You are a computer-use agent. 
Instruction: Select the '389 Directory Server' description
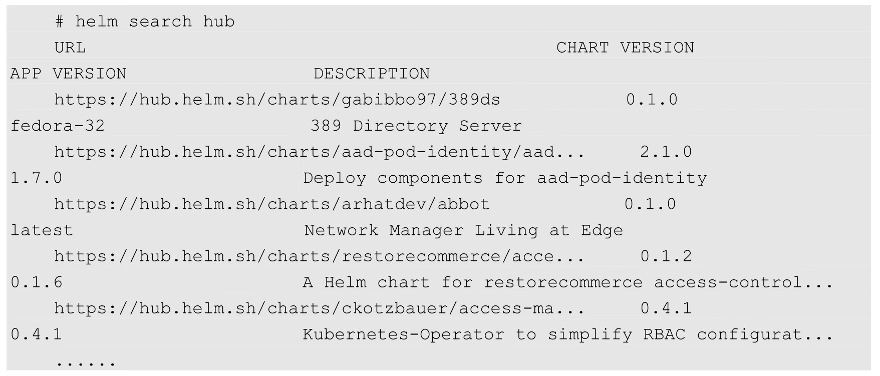(x=416, y=126)
